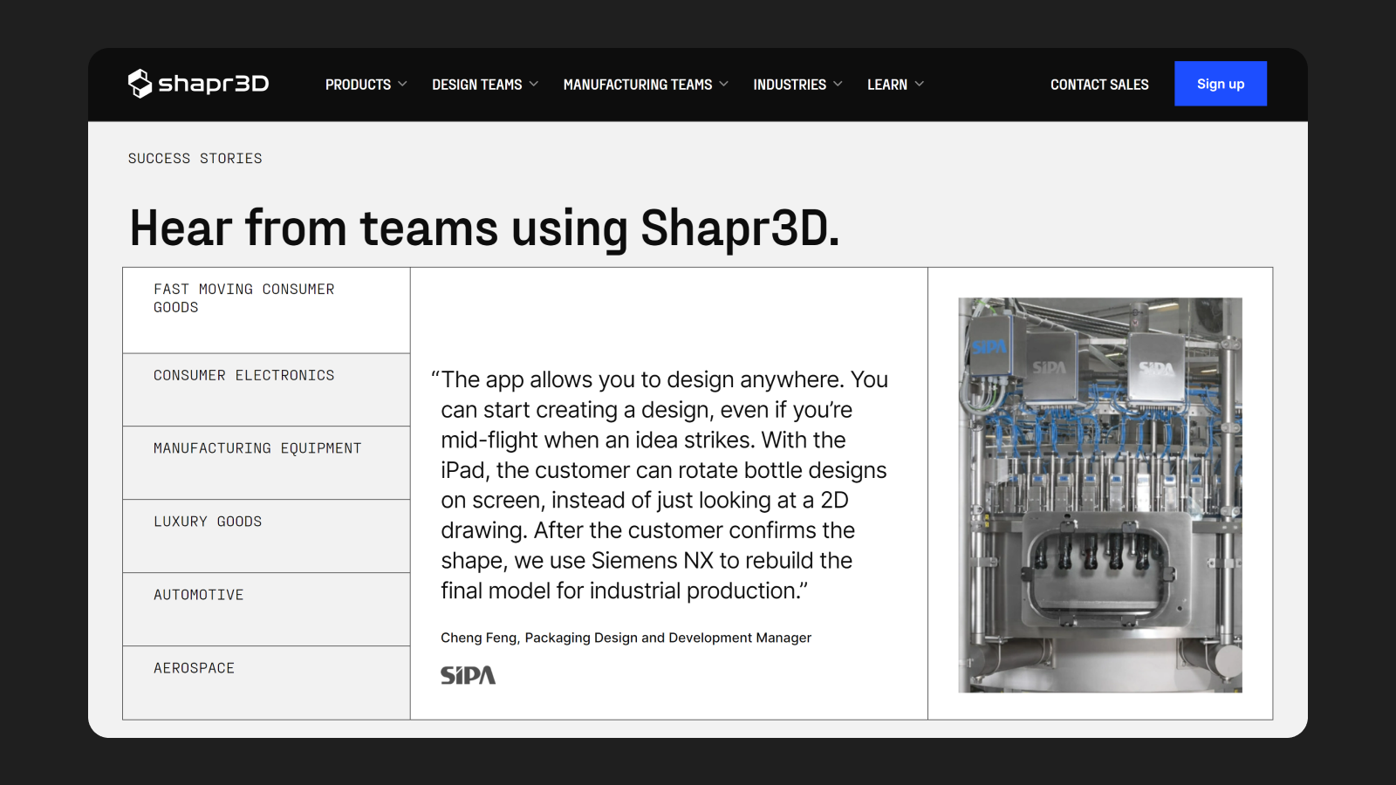Open the Learn navigation menu
The width and height of the screenshot is (1396, 785).
[886, 85]
